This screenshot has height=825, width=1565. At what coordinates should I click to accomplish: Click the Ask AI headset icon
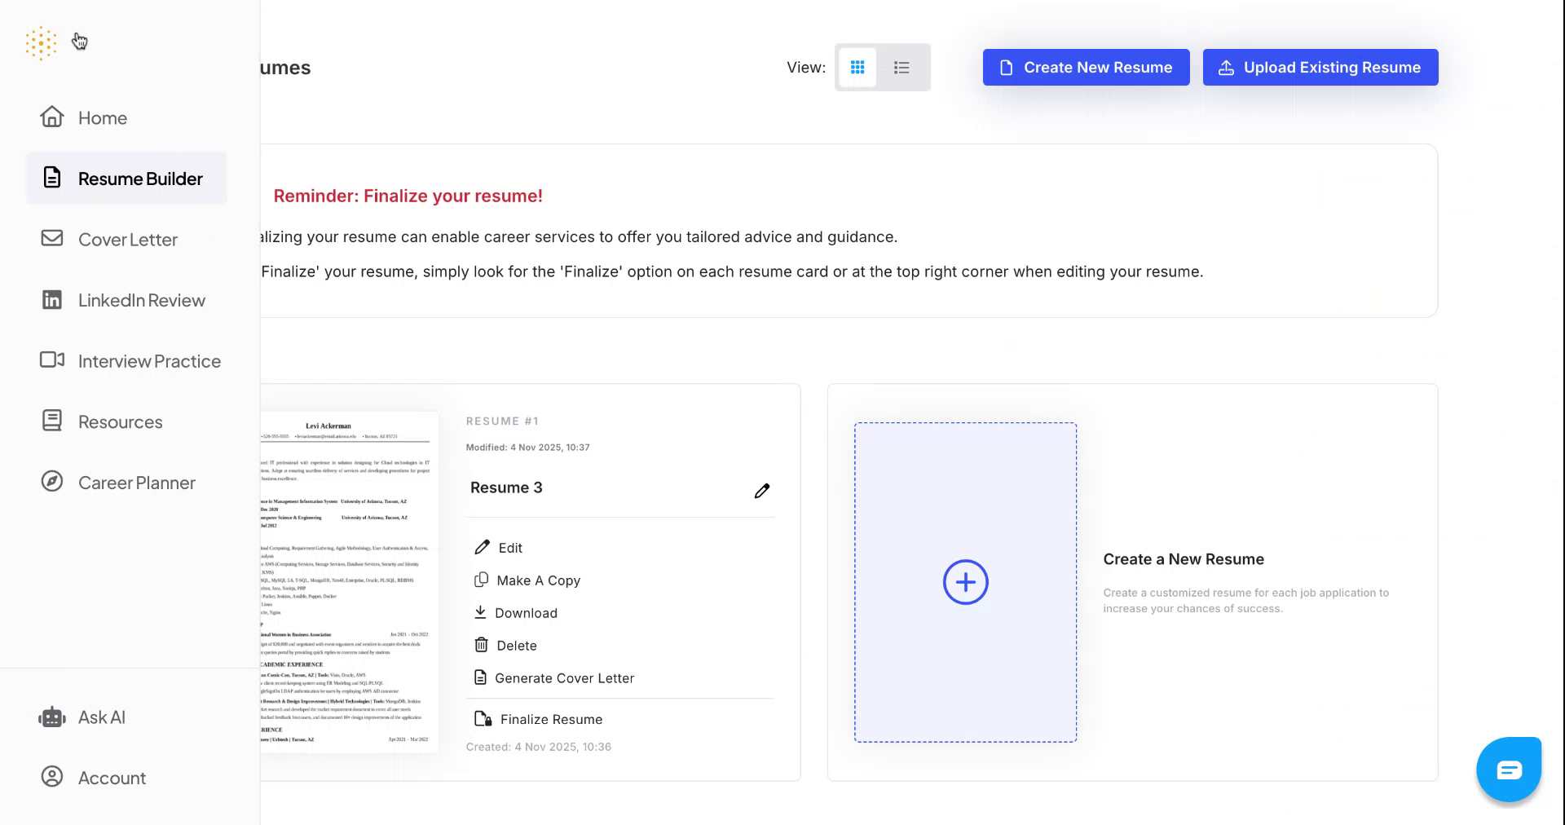51,717
